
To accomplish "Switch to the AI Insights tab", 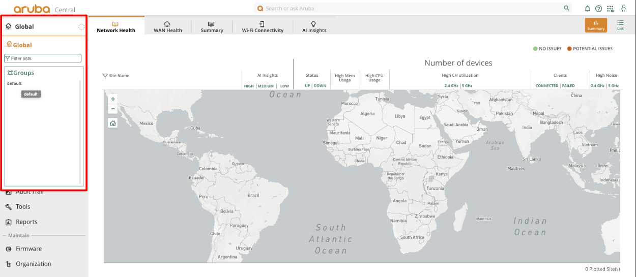I will [x=314, y=27].
